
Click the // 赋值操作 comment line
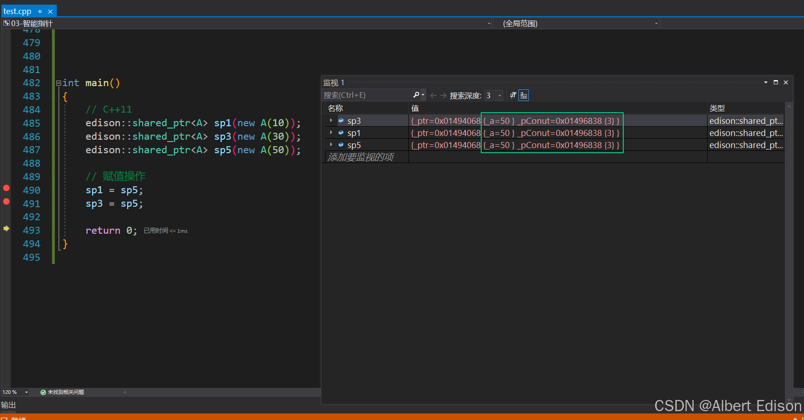click(x=116, y=176)
